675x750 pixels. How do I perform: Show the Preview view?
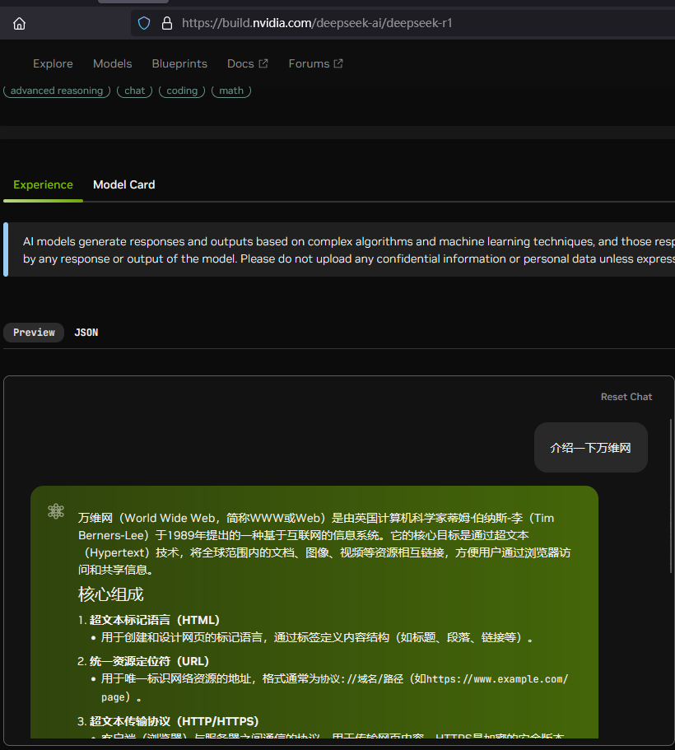click(34, 333)
